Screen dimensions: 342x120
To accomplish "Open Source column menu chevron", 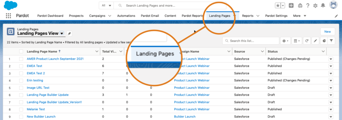I will point(263,52).
